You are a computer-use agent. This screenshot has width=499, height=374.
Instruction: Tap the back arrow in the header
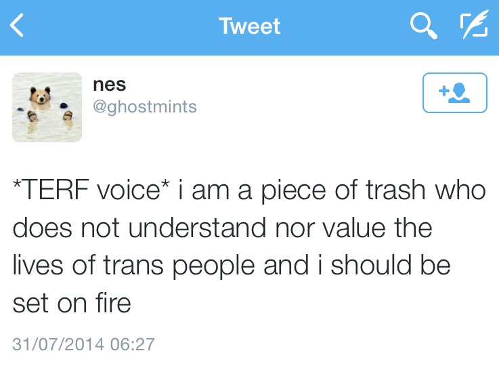18,26
